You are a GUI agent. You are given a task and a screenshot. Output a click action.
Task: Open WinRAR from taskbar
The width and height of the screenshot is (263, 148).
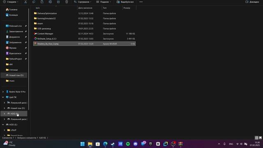tap(181, 144)
